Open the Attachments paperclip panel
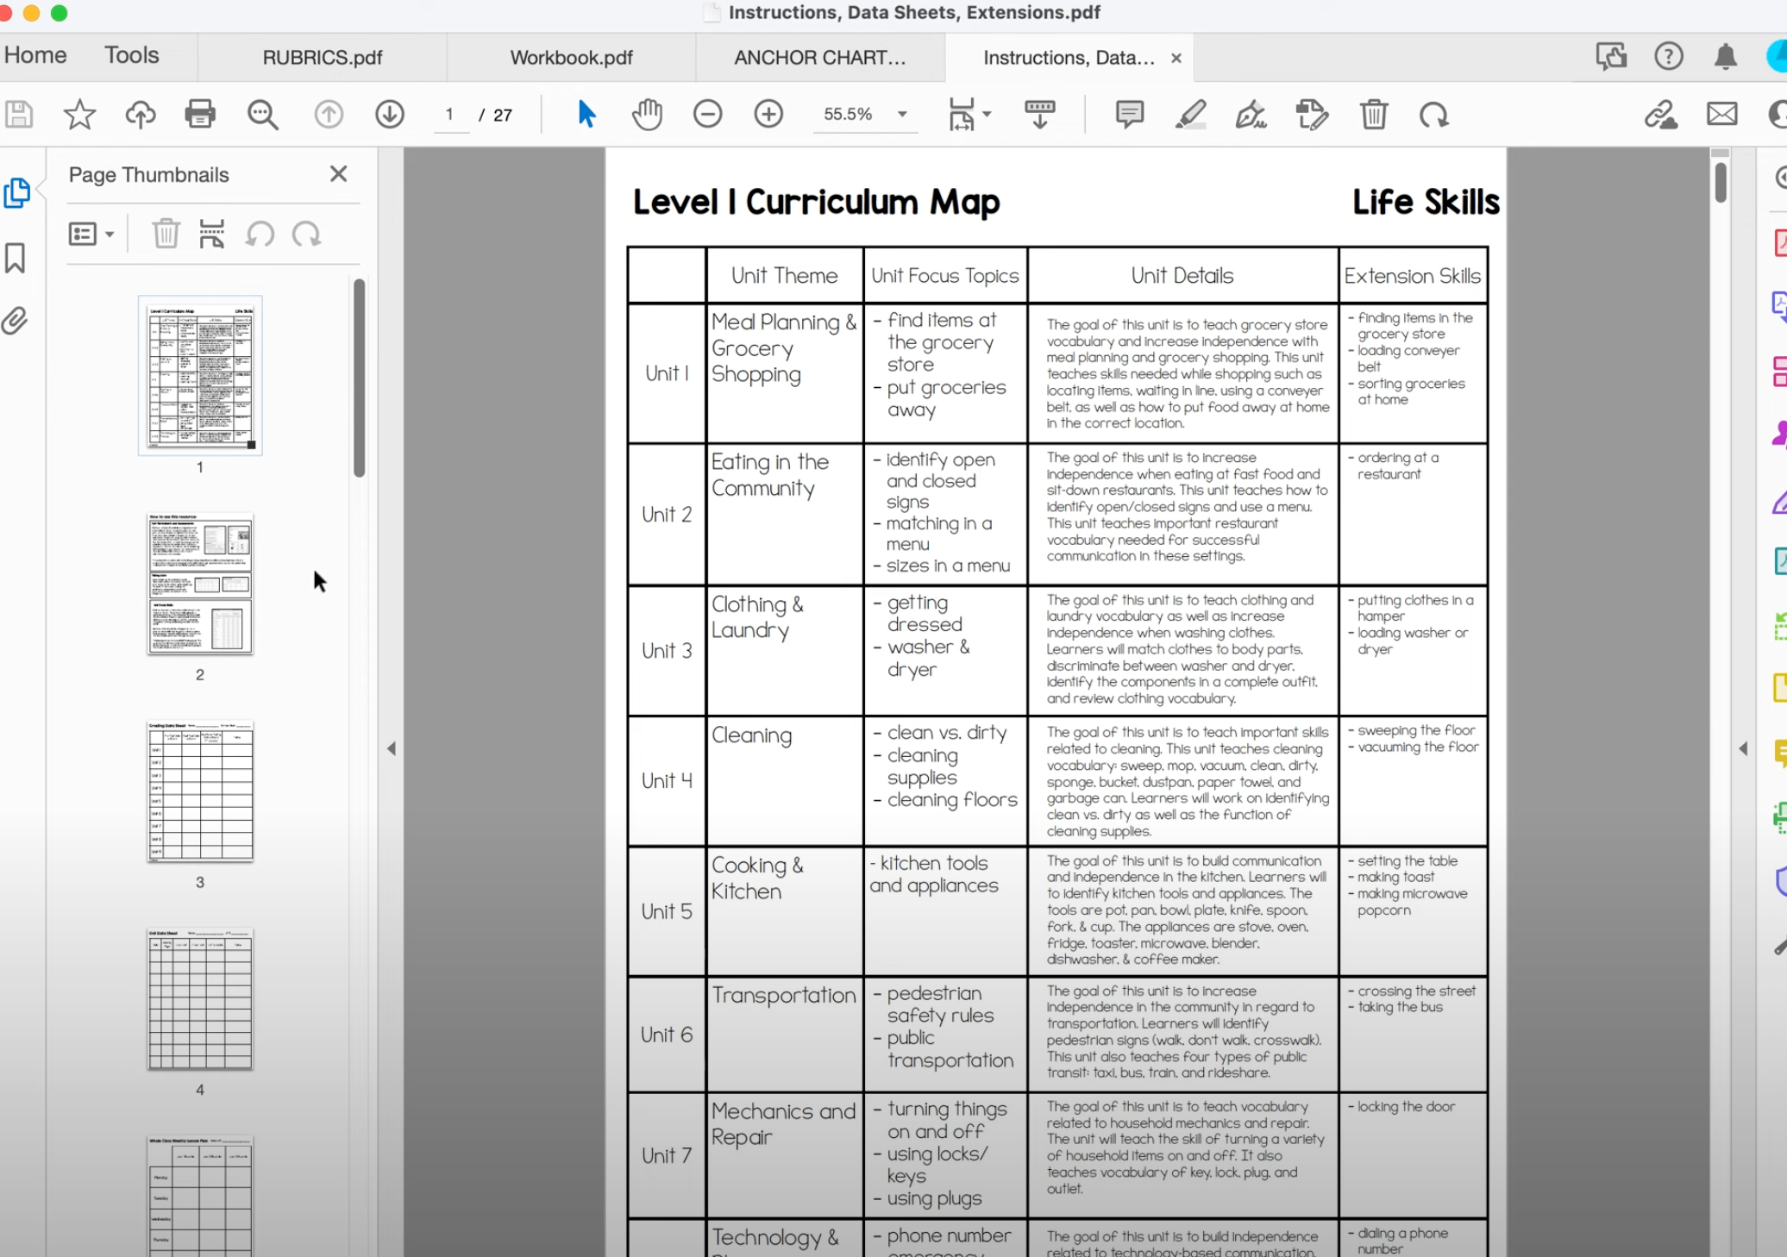 (16, 320)
